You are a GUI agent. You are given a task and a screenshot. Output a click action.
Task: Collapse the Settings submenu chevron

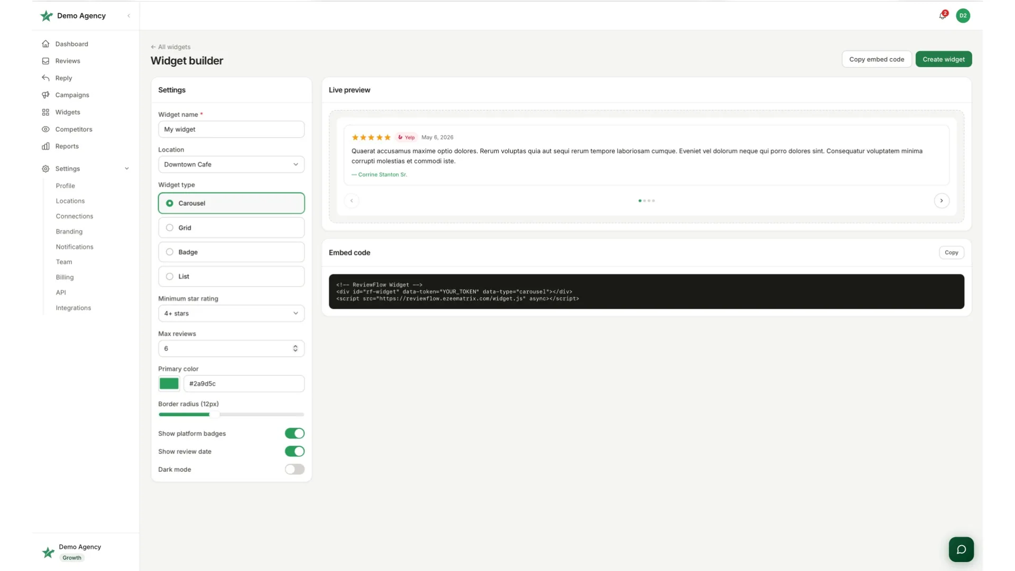point(127,169)
